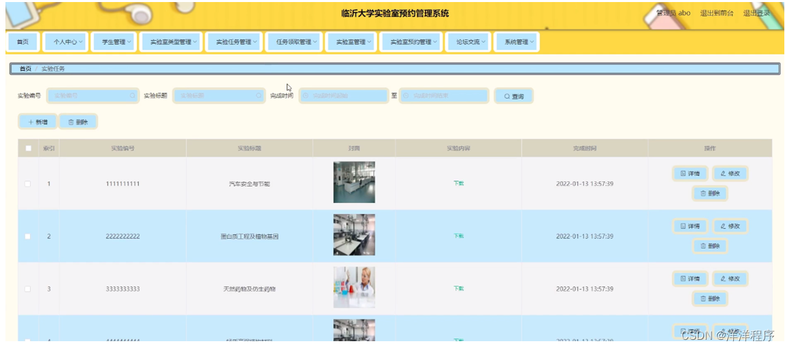Click the title 蛋白质工程及植物基因

pyautogui.click(x=249, y=236)
